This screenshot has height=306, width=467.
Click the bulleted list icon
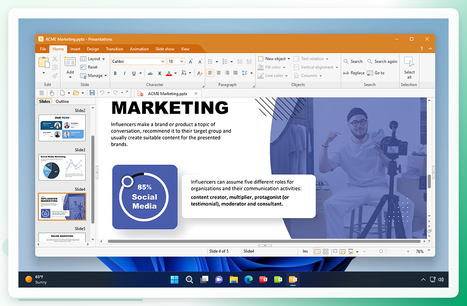coord(210,62)
